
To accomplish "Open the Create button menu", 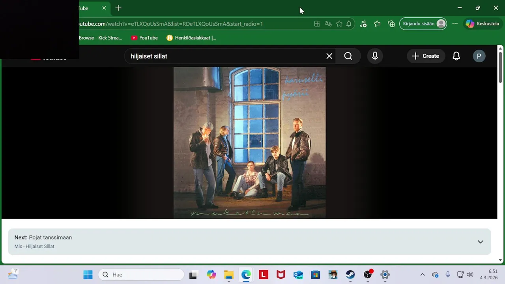I will pyautogui.click(x=425, y=56).
